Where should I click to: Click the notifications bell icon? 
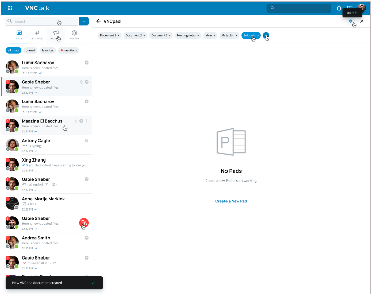tap(339, 8)
